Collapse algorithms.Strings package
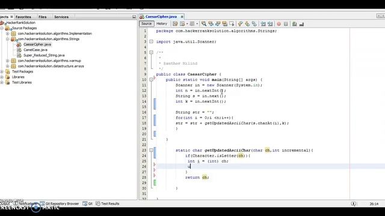Viewport: 385px width, 216px height. (8, 39)
